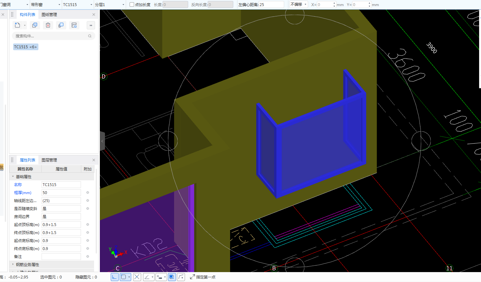Screen dimensions: 481x282
Task: Toggle the 附加 marker for 是否随墙变斜
Action: (88, 209)
